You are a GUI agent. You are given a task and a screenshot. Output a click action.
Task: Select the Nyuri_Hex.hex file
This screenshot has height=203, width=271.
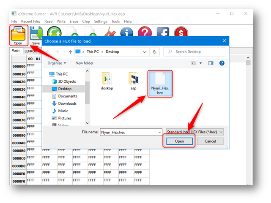pos(160,84)
